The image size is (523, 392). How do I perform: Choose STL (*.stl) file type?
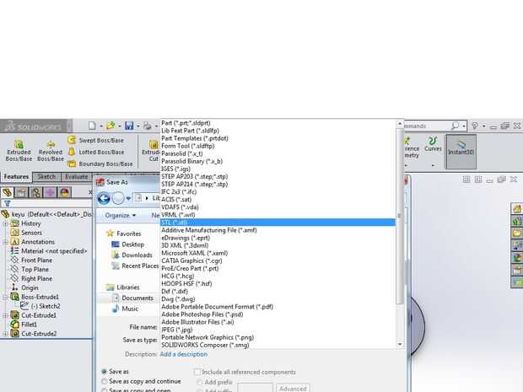coord(278,223)
